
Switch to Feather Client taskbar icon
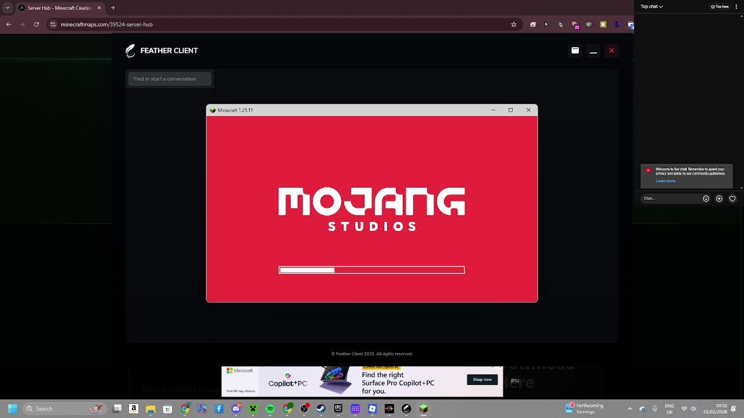[406, 409]
